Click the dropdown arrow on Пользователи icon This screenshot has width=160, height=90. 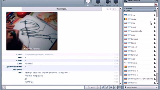[126, 1]
